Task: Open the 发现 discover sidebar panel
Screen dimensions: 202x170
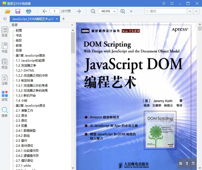Action: 5,96
